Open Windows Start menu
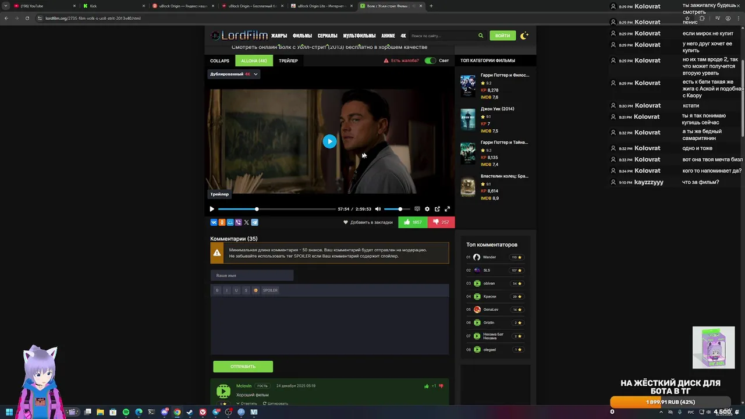This screenshot has width=745, height=419. [9, 412]
